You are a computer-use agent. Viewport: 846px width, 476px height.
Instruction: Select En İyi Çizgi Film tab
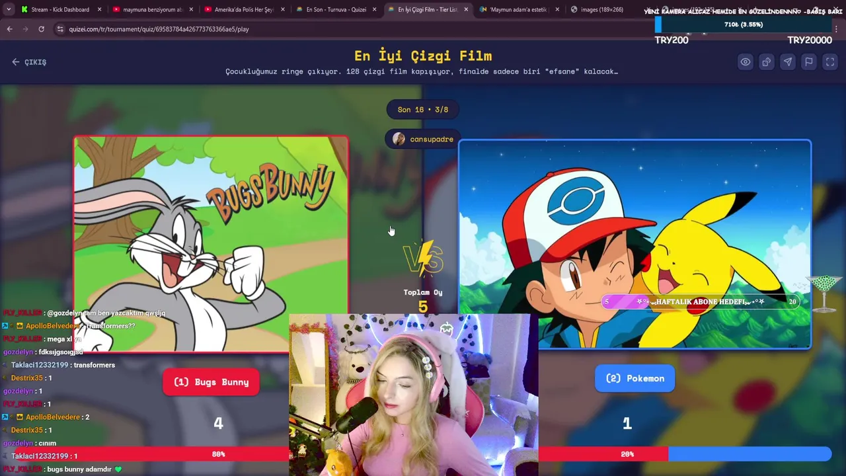pos(428,9)
